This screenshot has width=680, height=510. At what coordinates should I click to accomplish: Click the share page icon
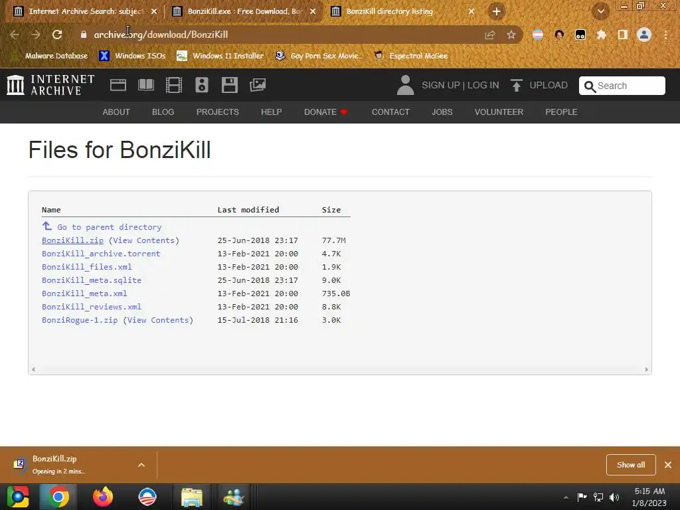[490, 35]
